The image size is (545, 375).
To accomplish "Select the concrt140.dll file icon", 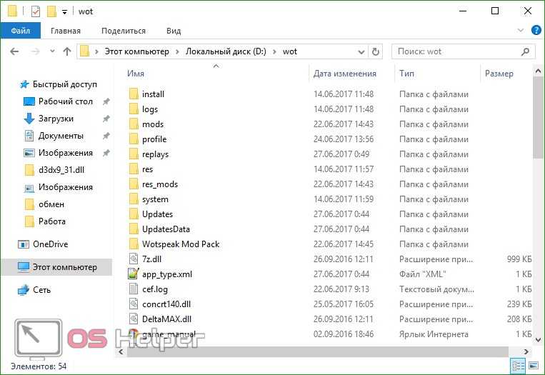I will (134, 304).
